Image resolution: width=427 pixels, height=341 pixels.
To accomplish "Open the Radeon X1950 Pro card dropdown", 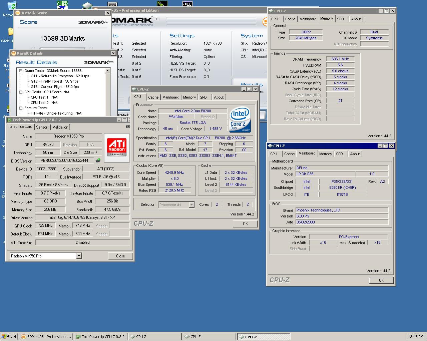I will (79, 256).
